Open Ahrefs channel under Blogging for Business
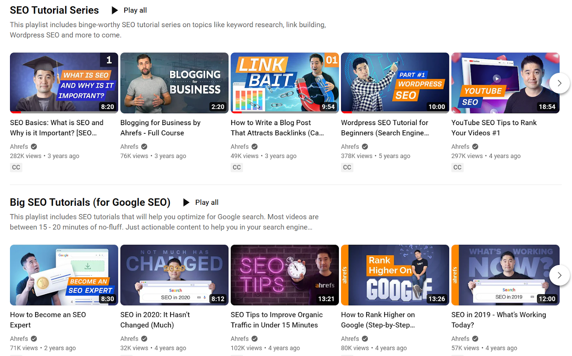The height and width of the screenshot is (356, 572). click(129, 147)
